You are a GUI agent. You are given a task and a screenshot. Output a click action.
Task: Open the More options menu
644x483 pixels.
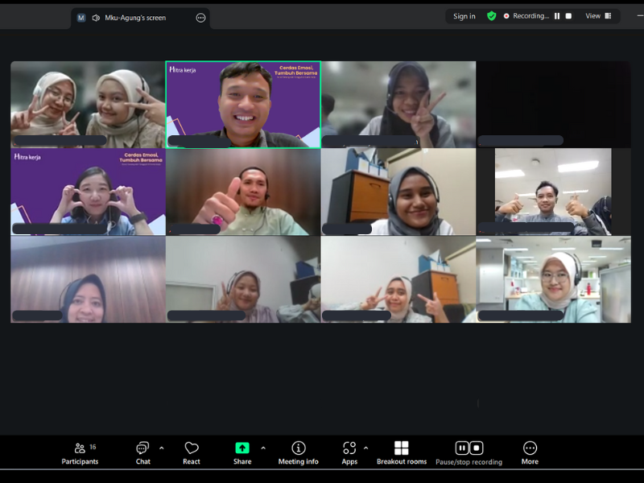(x=530, y=453)
